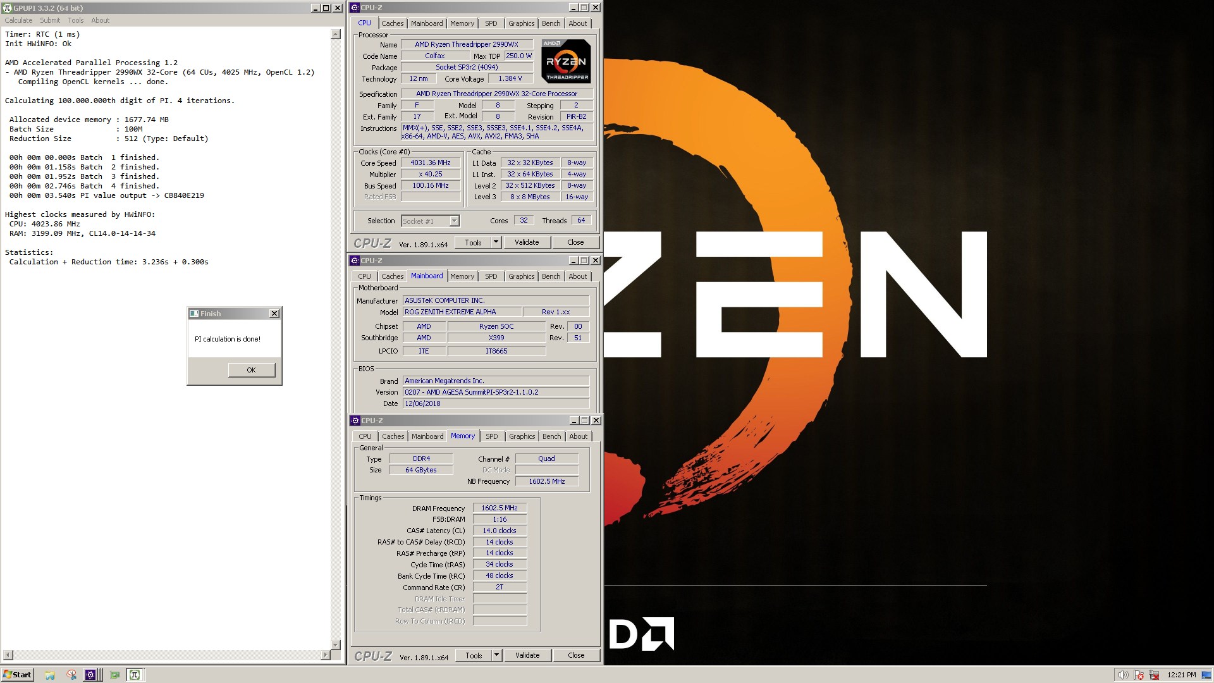Click GPUPI horizontal scrollbar right arrow
Screen dimensions: 1214x683
pos(325,655)
